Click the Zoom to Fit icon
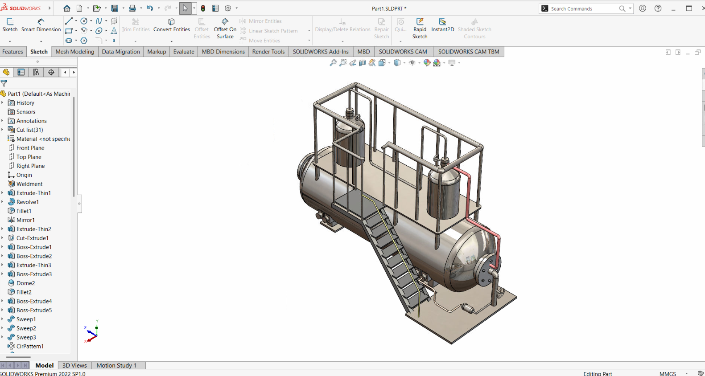Viewport: 705px width, 376px height. (333, 63)
